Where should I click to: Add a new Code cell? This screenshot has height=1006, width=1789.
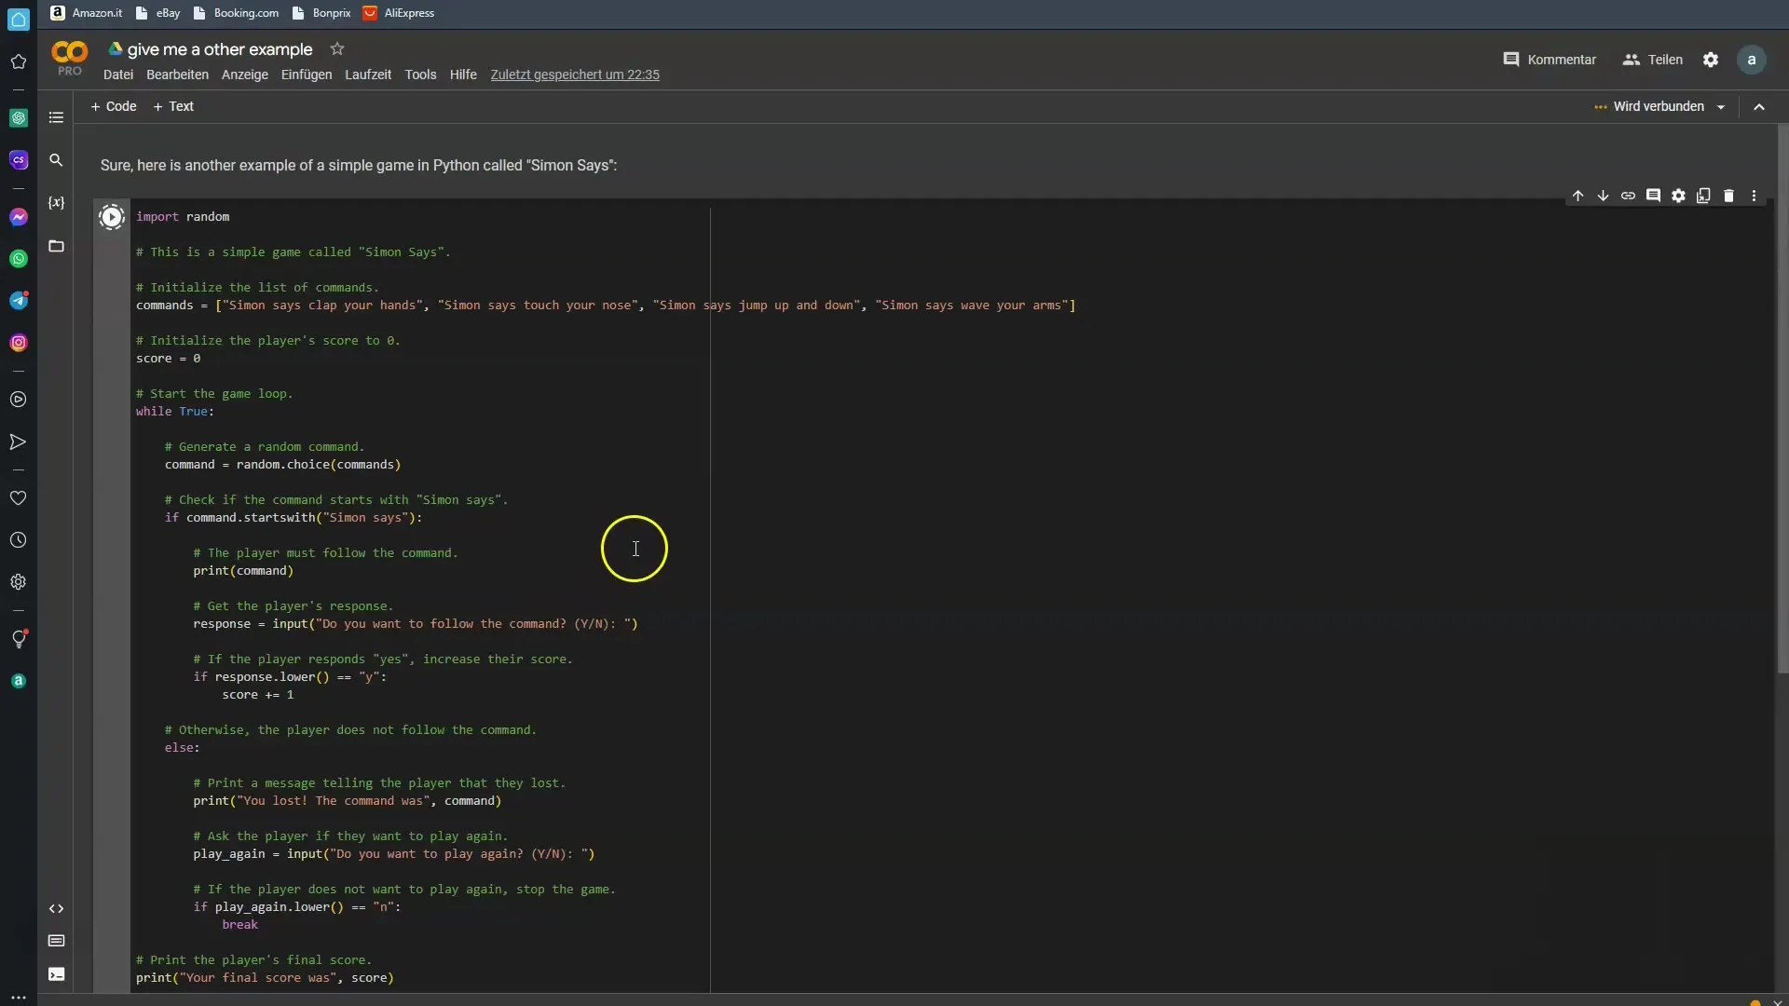[x=114, y=106]
